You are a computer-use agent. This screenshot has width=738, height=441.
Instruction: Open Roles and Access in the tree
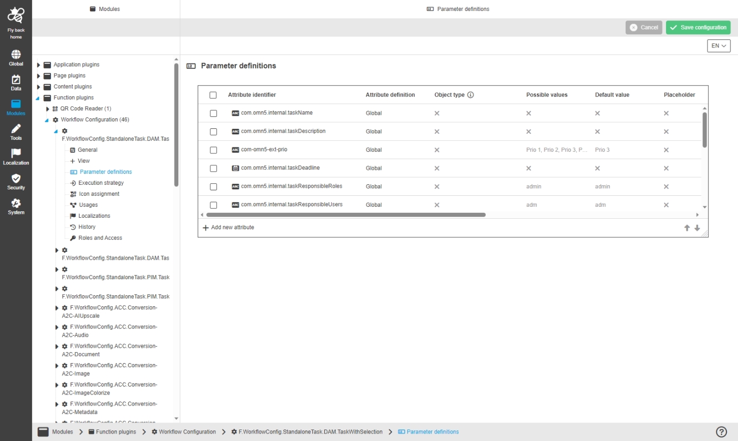[x=100, y=238]
